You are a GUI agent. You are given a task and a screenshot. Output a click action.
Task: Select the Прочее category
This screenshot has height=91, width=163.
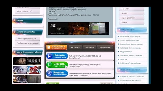coord(132,22)
